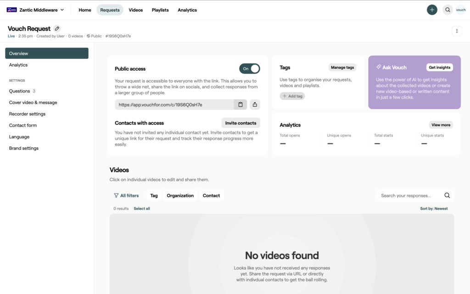Share the request link with share icon
The height and width of the screenshot is (294, 470).
coord(255,104)
